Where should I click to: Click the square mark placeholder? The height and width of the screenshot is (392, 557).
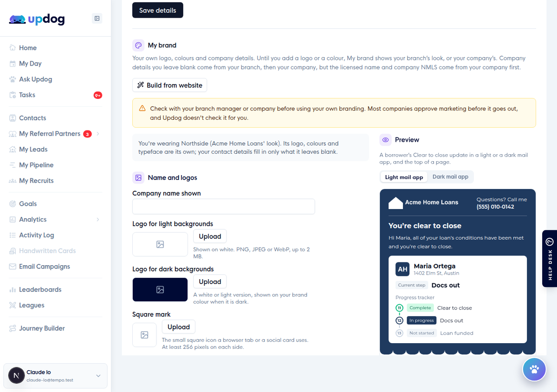pos(144,335)
